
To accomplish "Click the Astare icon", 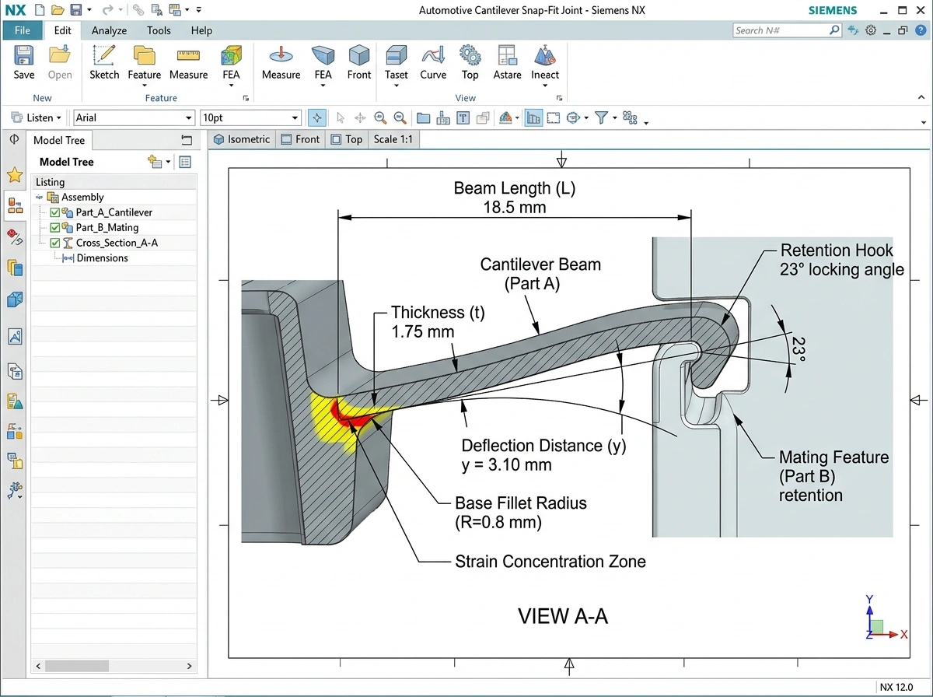I will (x=507, y=56).
